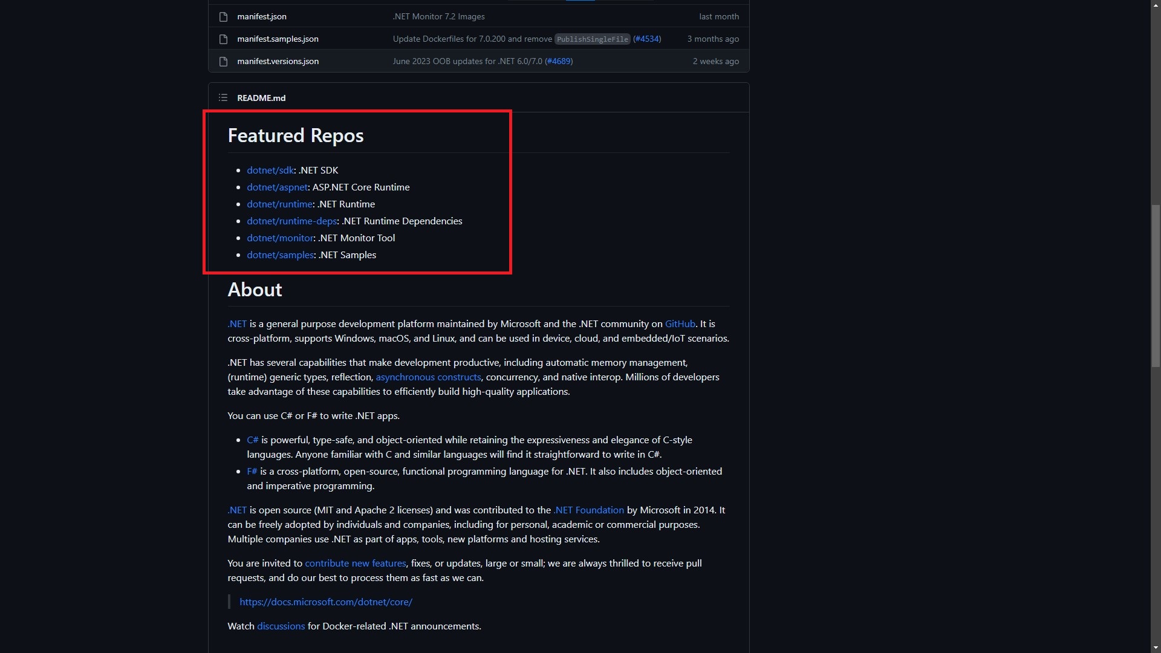This screenshot has height=653, width=1161.
Task: Click the 'About' heading
Action: 255,290
